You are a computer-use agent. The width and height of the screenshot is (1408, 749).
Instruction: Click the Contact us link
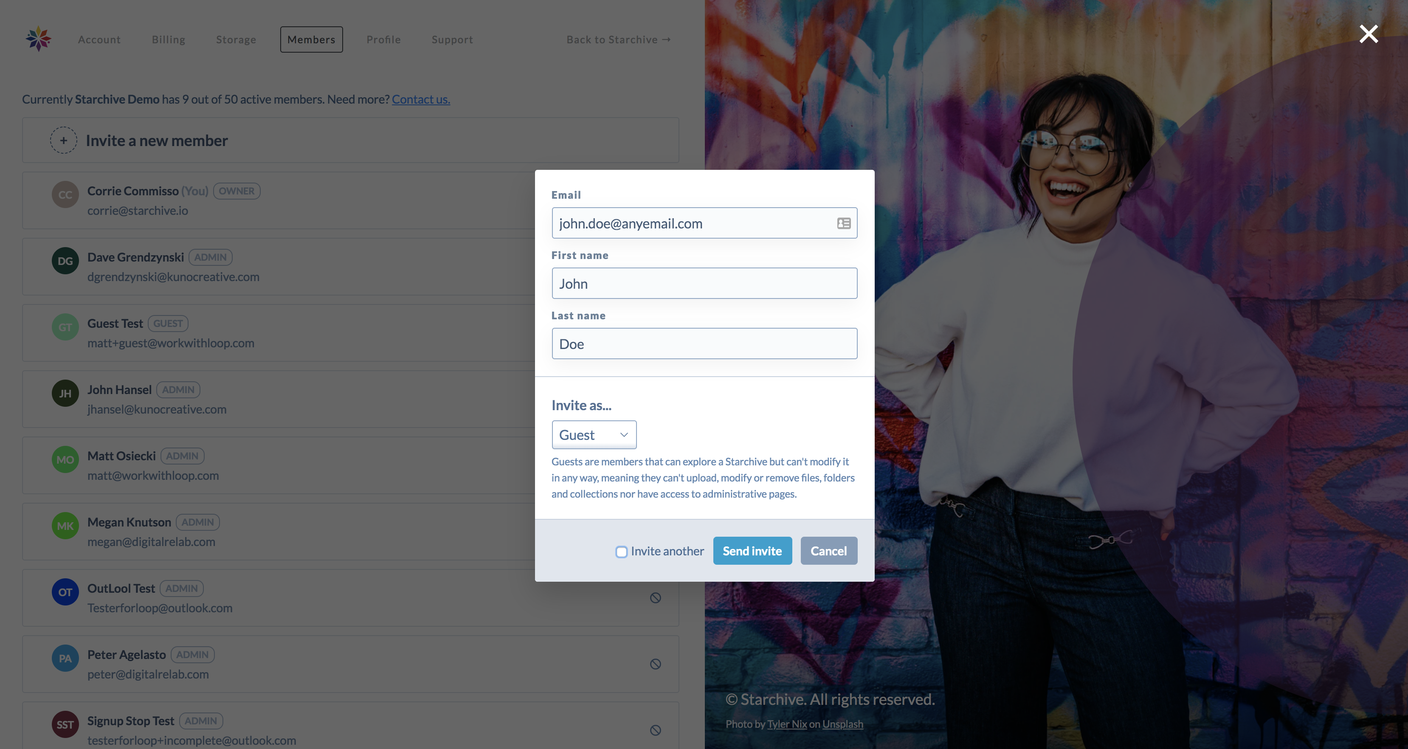(x=421, y=99)
